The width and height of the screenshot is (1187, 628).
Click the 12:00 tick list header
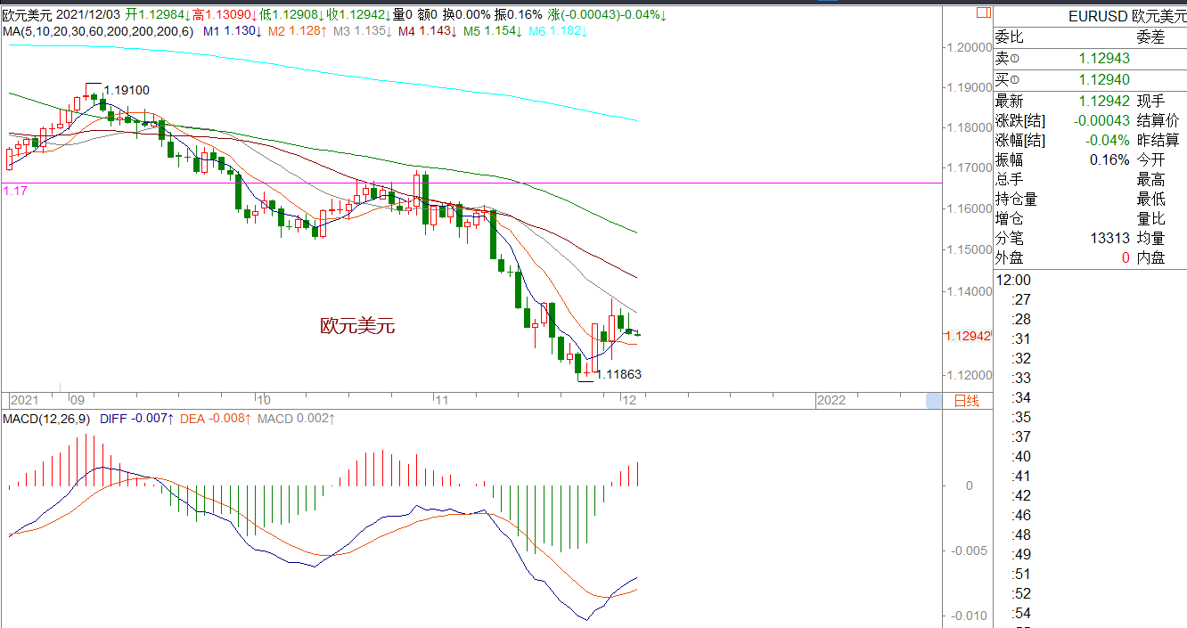[1013, 280]
